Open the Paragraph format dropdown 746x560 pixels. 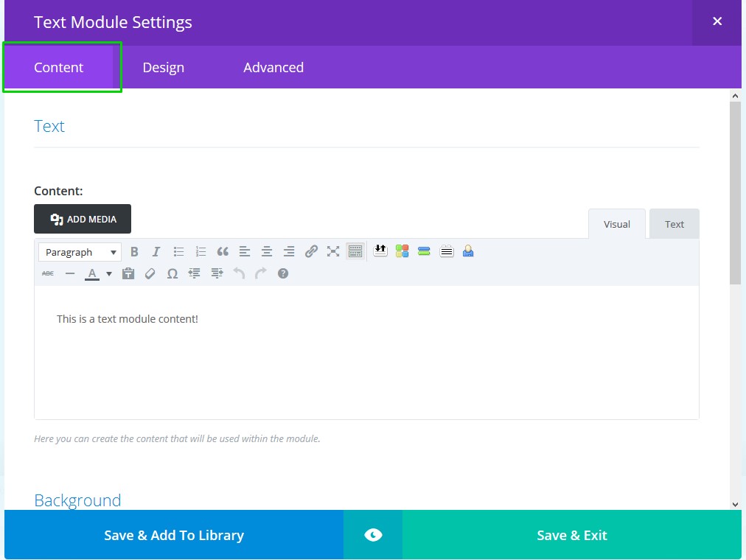pyautogui.click(x=80, y=252)
